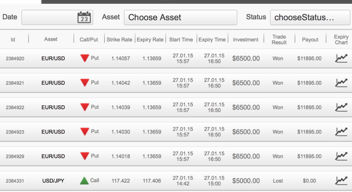Click the Date input field
Screen dimensions: 352x192
coord(57,17)
